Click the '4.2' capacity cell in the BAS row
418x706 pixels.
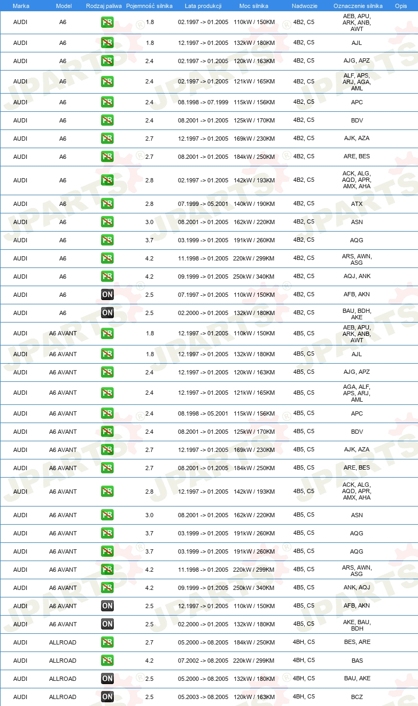(149, 661)
